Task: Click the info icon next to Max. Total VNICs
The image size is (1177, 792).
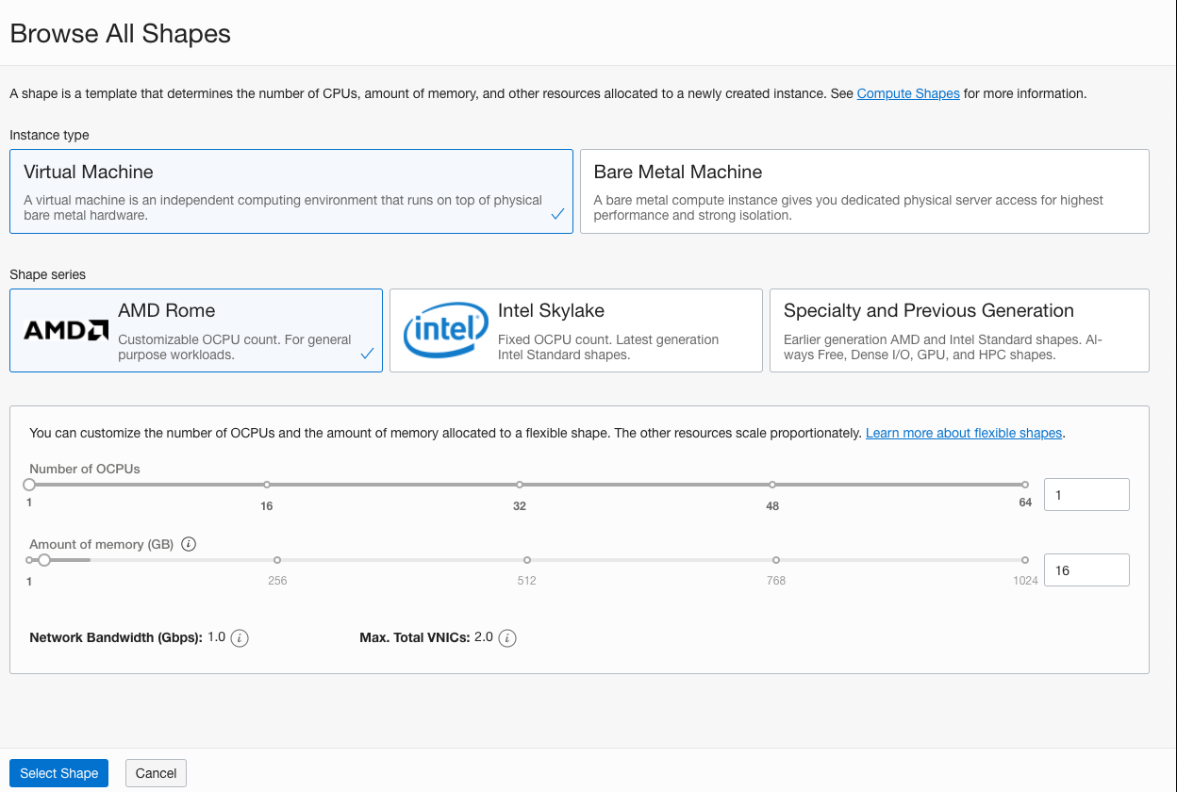Action: [x=506, y=637]
